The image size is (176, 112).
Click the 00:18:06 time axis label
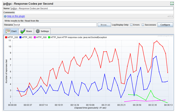tap(90, 105)
